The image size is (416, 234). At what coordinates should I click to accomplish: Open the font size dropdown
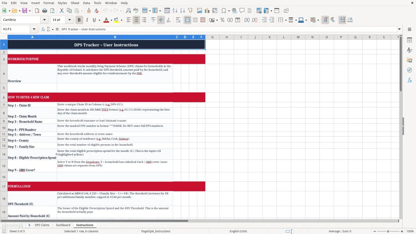pos(69,20)
